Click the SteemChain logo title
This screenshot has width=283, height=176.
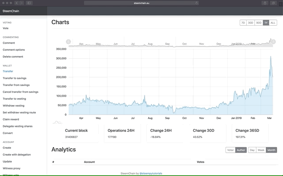tap(11, 11)
